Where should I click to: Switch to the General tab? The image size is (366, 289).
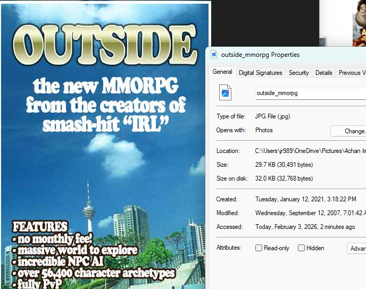(x=222, y=72)
